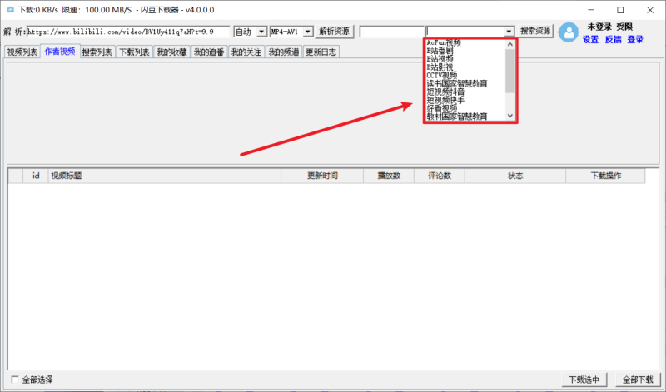Viewport: 666px width, 392px height.
Task: Open the 下载列表 tab
Action: pos(133,52)
